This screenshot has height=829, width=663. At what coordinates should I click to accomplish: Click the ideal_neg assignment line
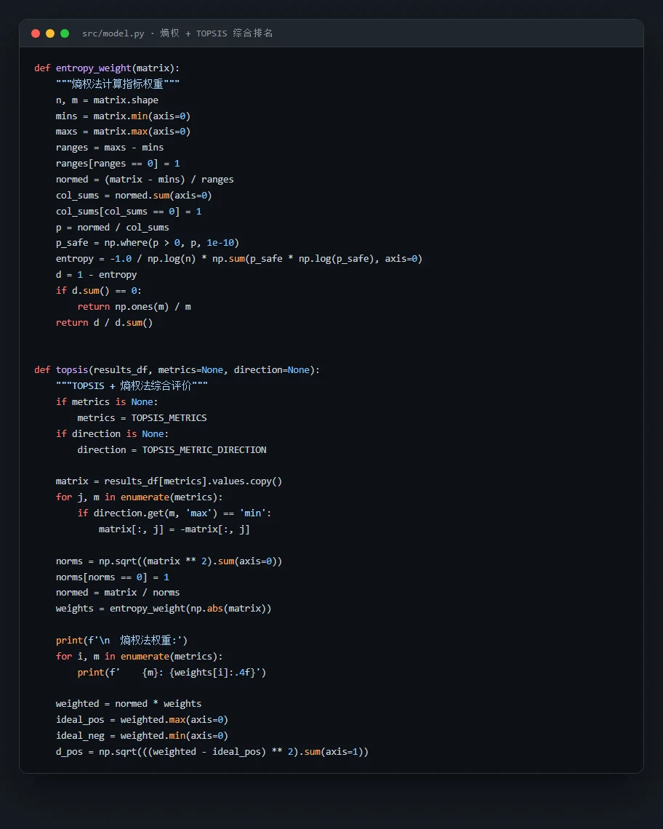click(142, 736)
